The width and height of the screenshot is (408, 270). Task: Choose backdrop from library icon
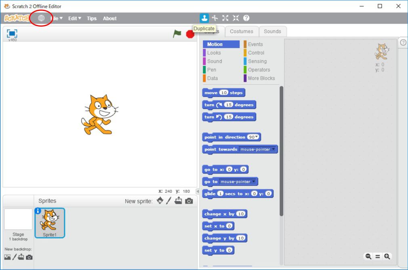[x=7, y=257]
